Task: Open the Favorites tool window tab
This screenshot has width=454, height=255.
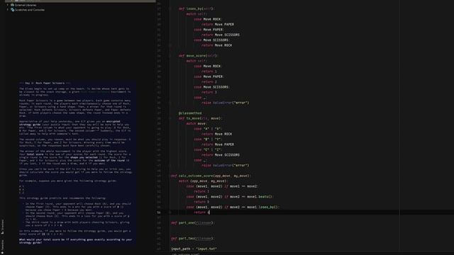Action: coord(2,246)
